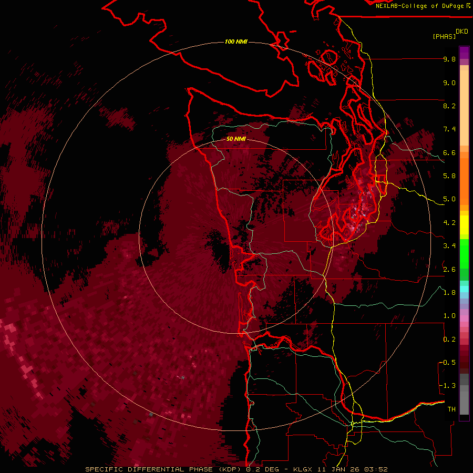
Task: Click the "NEXLAB-College of DuPage" credit text
Action: pos(419,6)
